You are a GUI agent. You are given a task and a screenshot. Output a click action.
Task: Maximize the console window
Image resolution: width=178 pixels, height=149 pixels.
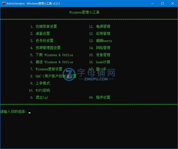click(x=162, y=3)
